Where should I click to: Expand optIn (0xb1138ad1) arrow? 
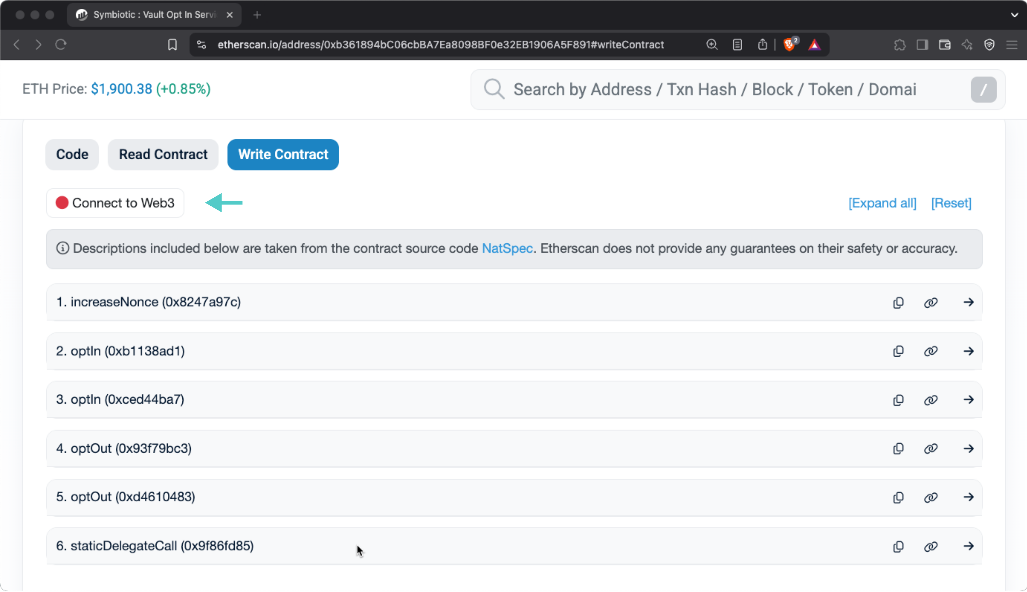click(969, 351)
